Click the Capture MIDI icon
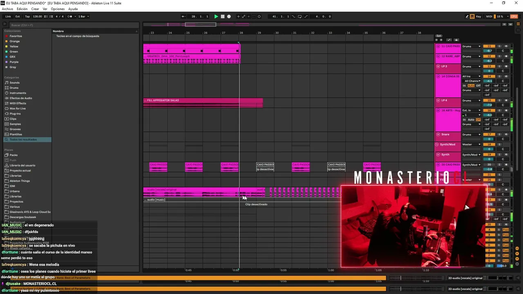This screenshot has height=294, width=523. 254,17
